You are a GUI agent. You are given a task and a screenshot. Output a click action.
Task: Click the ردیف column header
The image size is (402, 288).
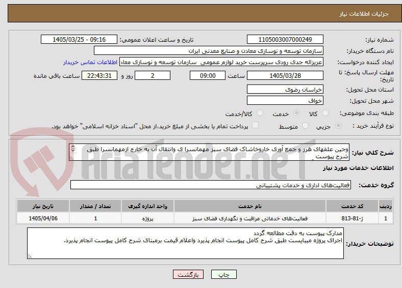tap(386, 206)
